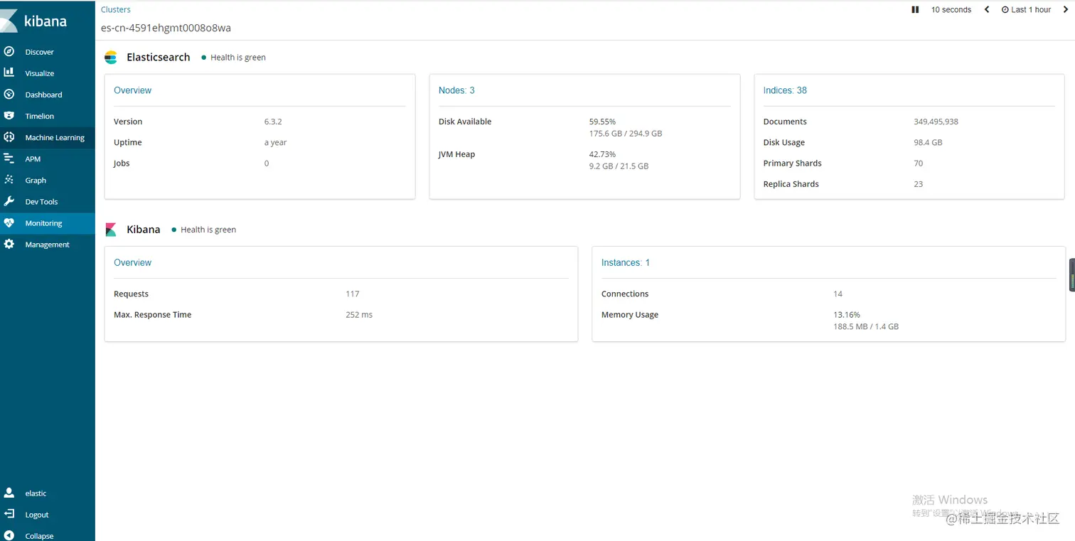This screenshot has height=541, width=1075.
Task: Click the Uptime value a year
Action: [276, 142]
